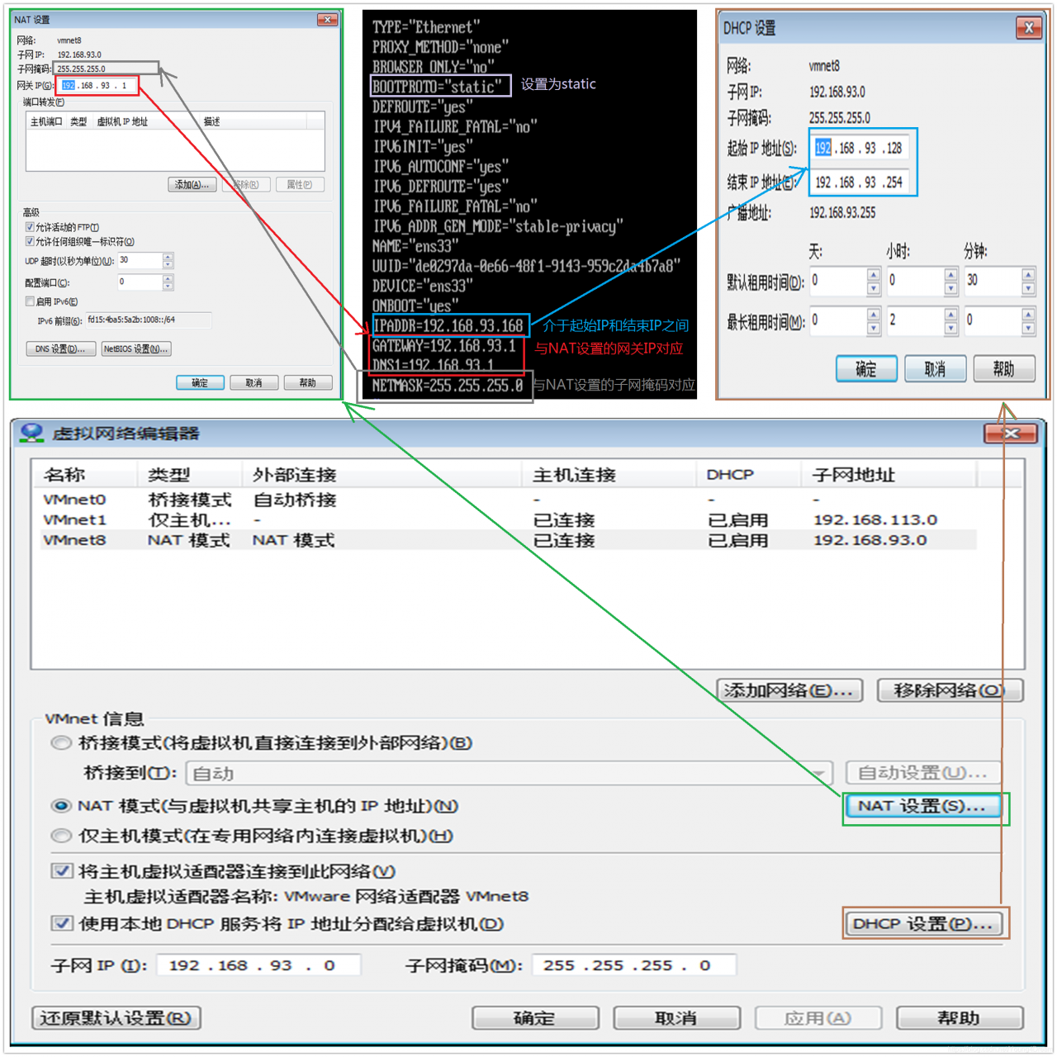This screenshot has width=1057, height=1057.
Task: Click the 应用(A) button
Action: pos(818,1018)
